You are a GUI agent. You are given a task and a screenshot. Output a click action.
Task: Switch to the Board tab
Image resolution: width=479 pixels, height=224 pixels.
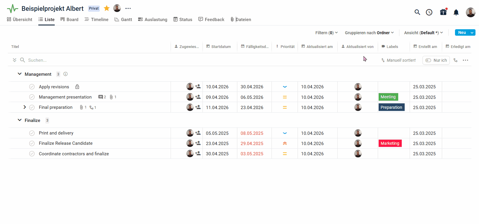[69, 20]
